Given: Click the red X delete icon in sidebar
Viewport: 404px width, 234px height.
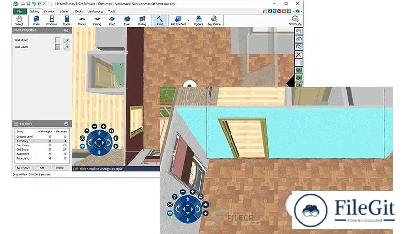Looking at the screenshot, I should pyautogui.click(x=298, y=54).
